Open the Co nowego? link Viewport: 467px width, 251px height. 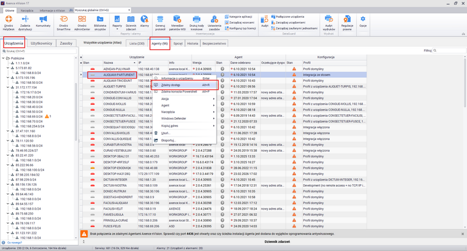pyautogui.click(x=15, y=242)
